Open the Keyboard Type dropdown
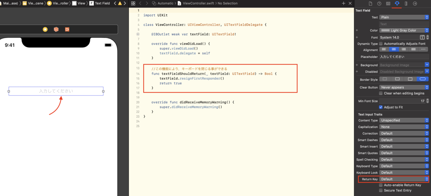 pos(404,166)
